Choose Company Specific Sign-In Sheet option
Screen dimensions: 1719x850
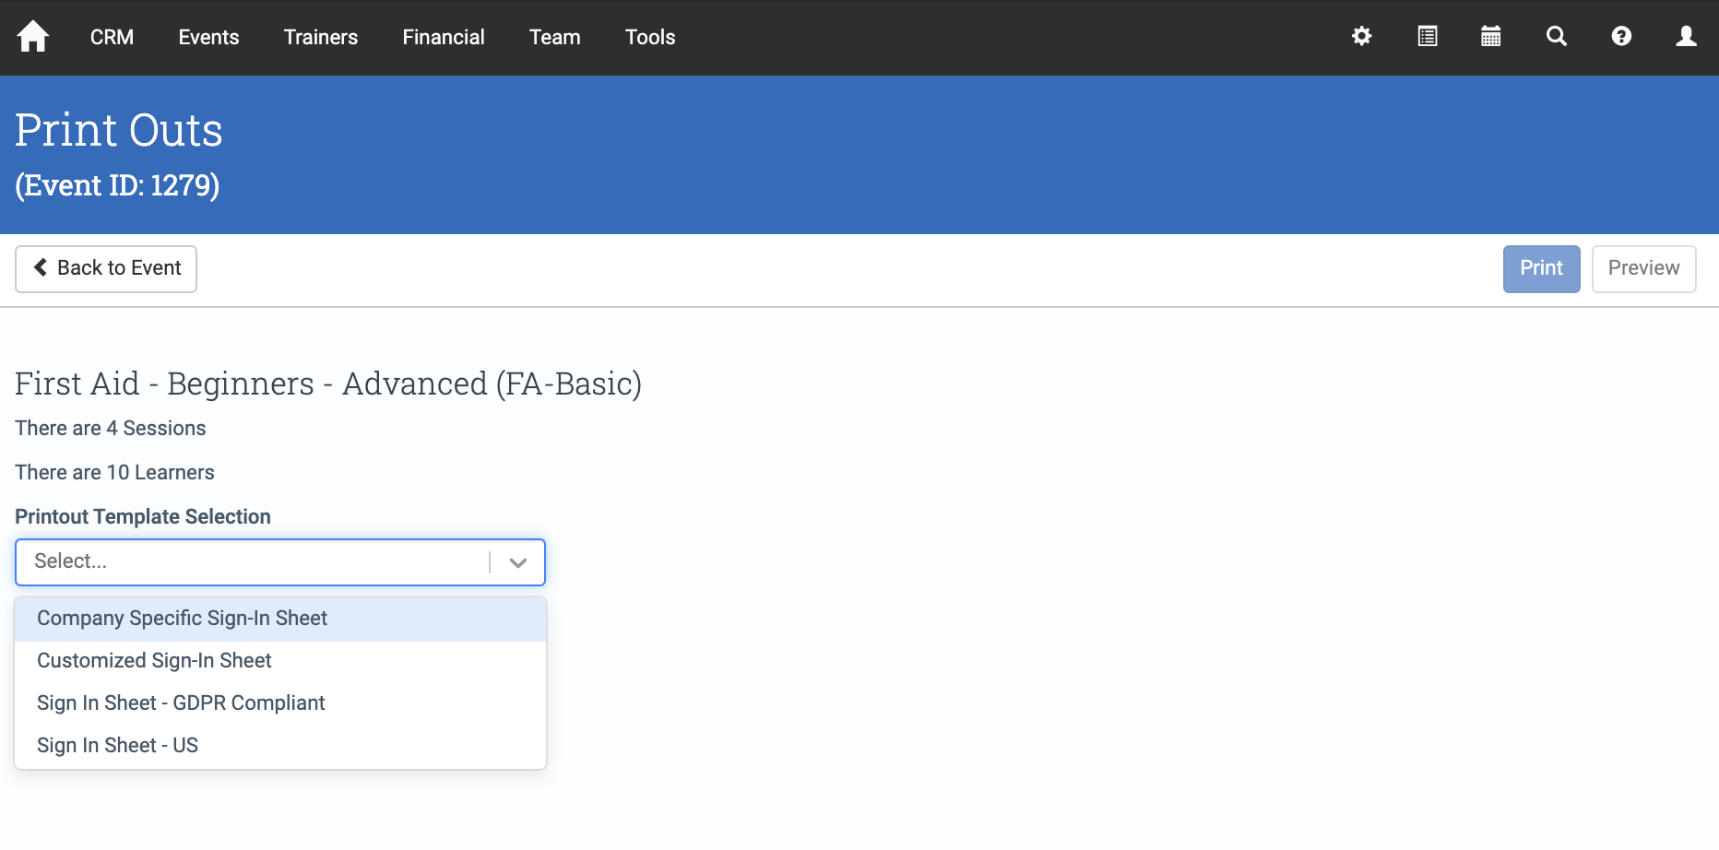tap(182, 619)
